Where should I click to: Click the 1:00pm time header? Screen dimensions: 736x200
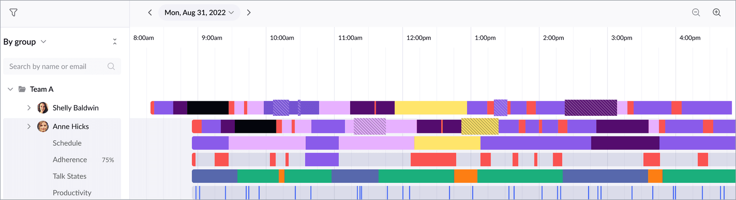pos(485,38)
